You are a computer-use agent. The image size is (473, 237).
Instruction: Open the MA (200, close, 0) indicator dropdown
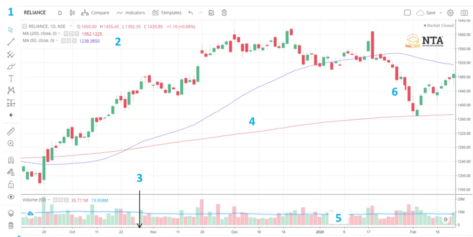(x=60, y=34)
